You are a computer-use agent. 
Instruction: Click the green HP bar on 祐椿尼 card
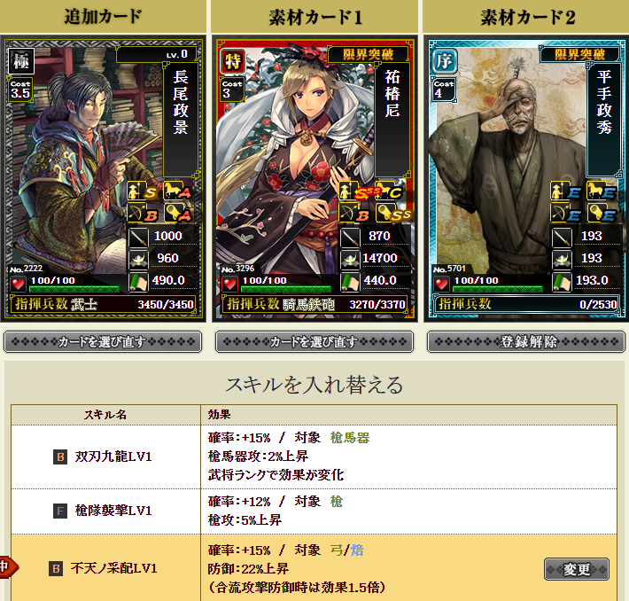point(286,289)
